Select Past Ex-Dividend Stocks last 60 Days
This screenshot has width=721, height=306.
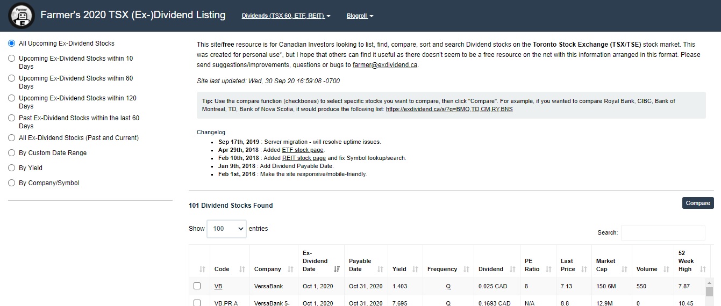click(12, 118)
